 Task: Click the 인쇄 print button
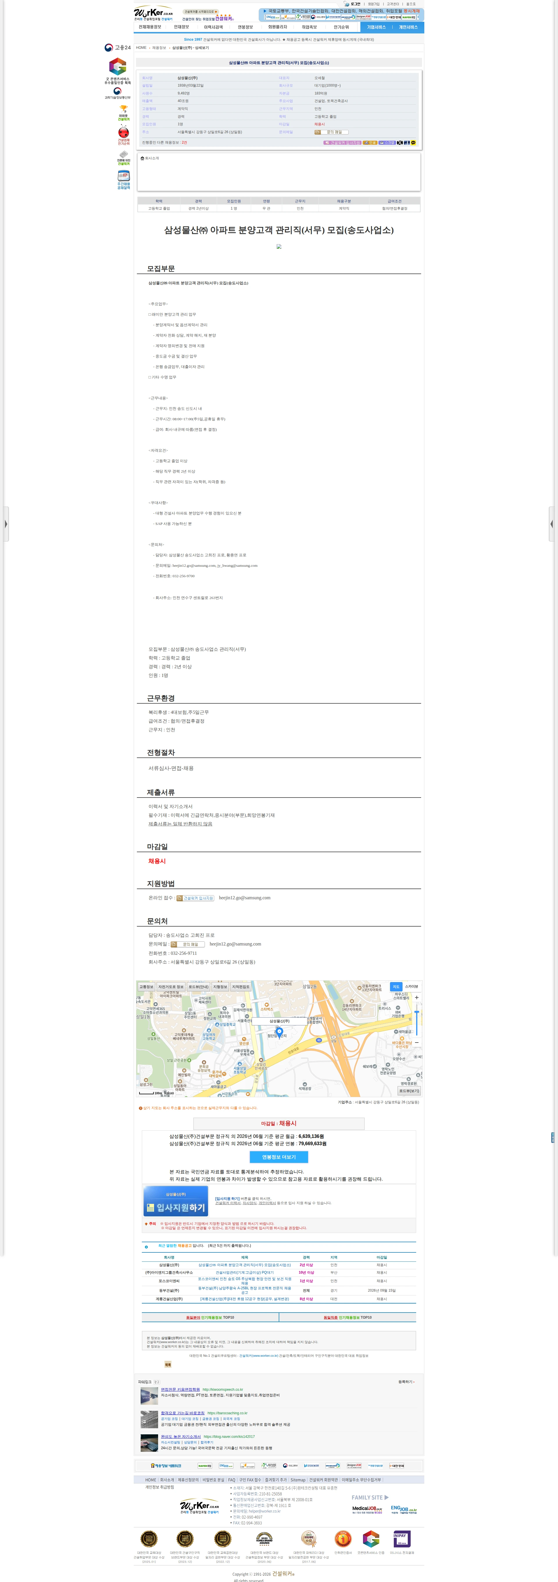click(x=370, y=142)
